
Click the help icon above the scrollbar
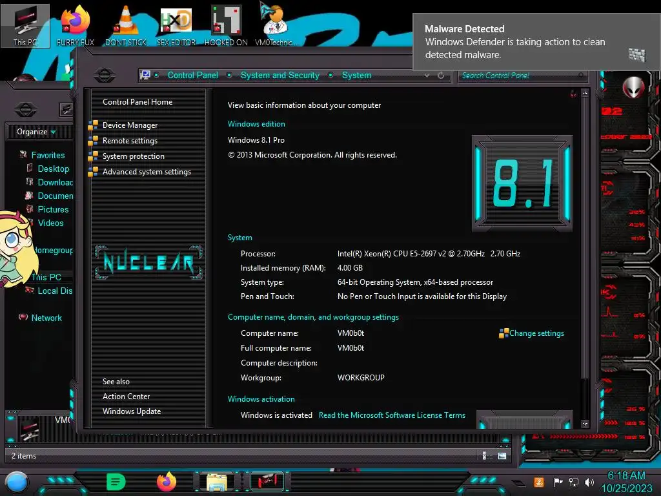click(x=573, y=94)
